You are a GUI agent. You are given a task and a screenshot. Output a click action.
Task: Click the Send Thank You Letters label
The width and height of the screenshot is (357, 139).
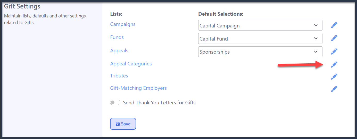[x=159, y=103]
